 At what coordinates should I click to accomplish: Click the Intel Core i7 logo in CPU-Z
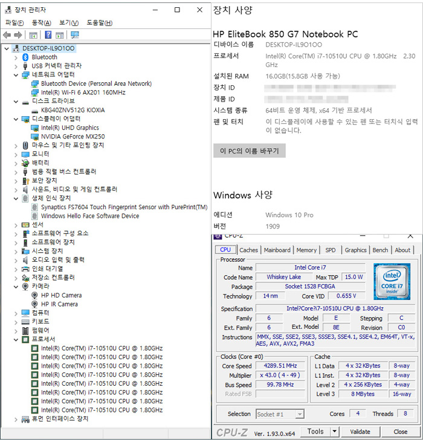(x=392, y=281)
